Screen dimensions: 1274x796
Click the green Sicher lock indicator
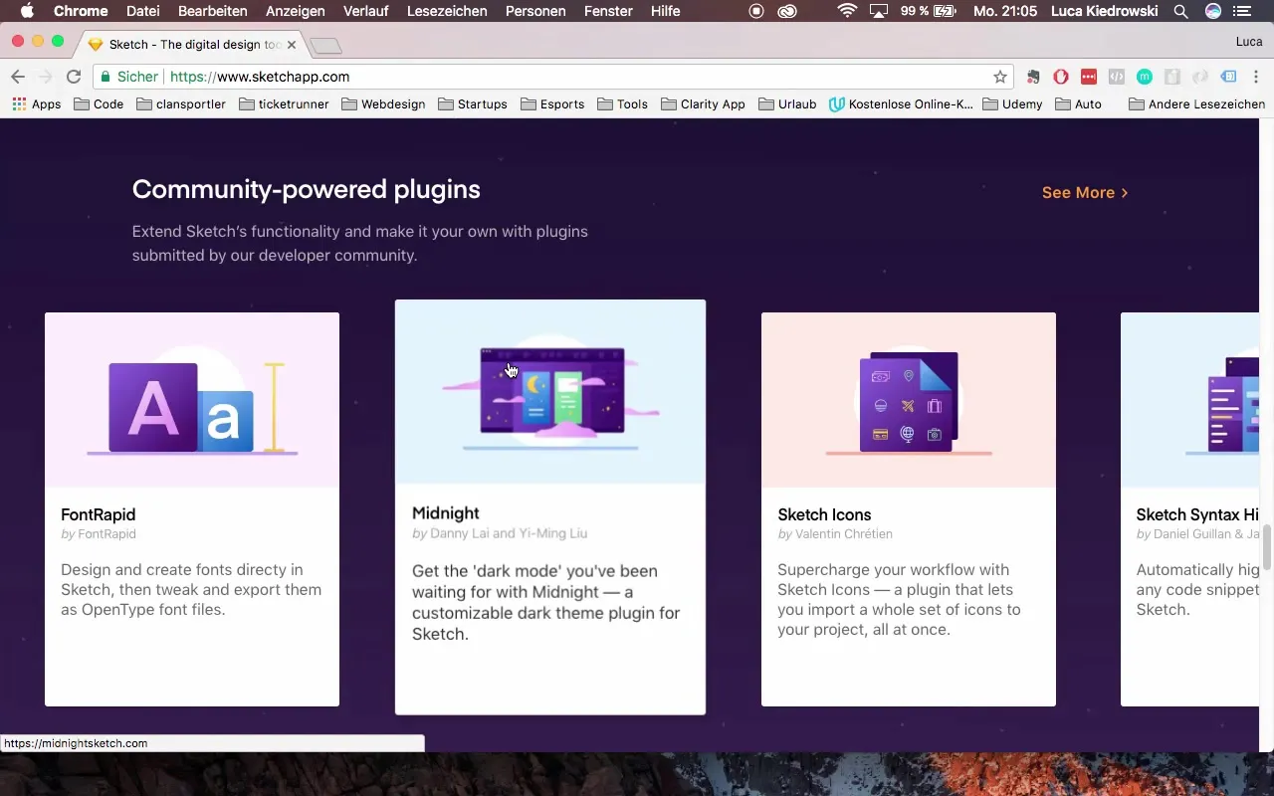(129, 77)
